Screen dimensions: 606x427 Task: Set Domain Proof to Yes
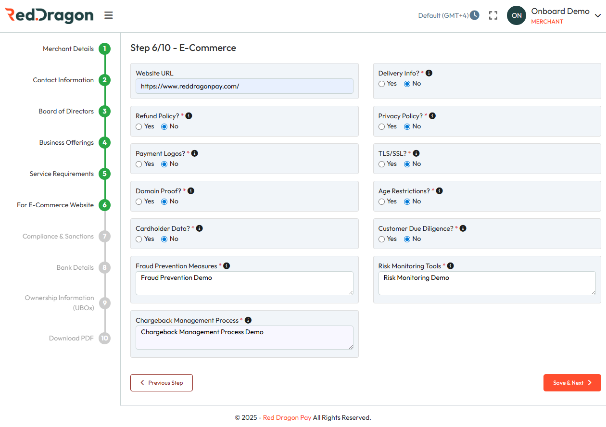139,201
